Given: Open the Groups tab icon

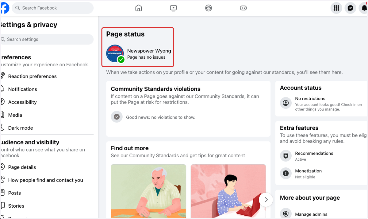Looking at the screenshot, I should point(209,8).
